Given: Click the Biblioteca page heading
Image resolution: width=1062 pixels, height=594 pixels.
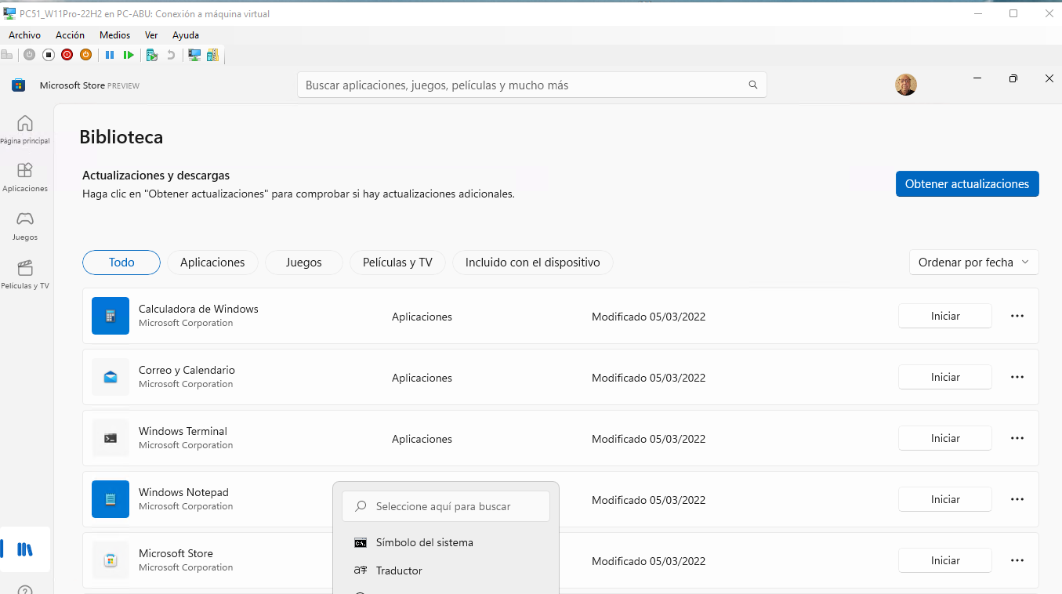Looking at the screenshot, I should point(121,137).
